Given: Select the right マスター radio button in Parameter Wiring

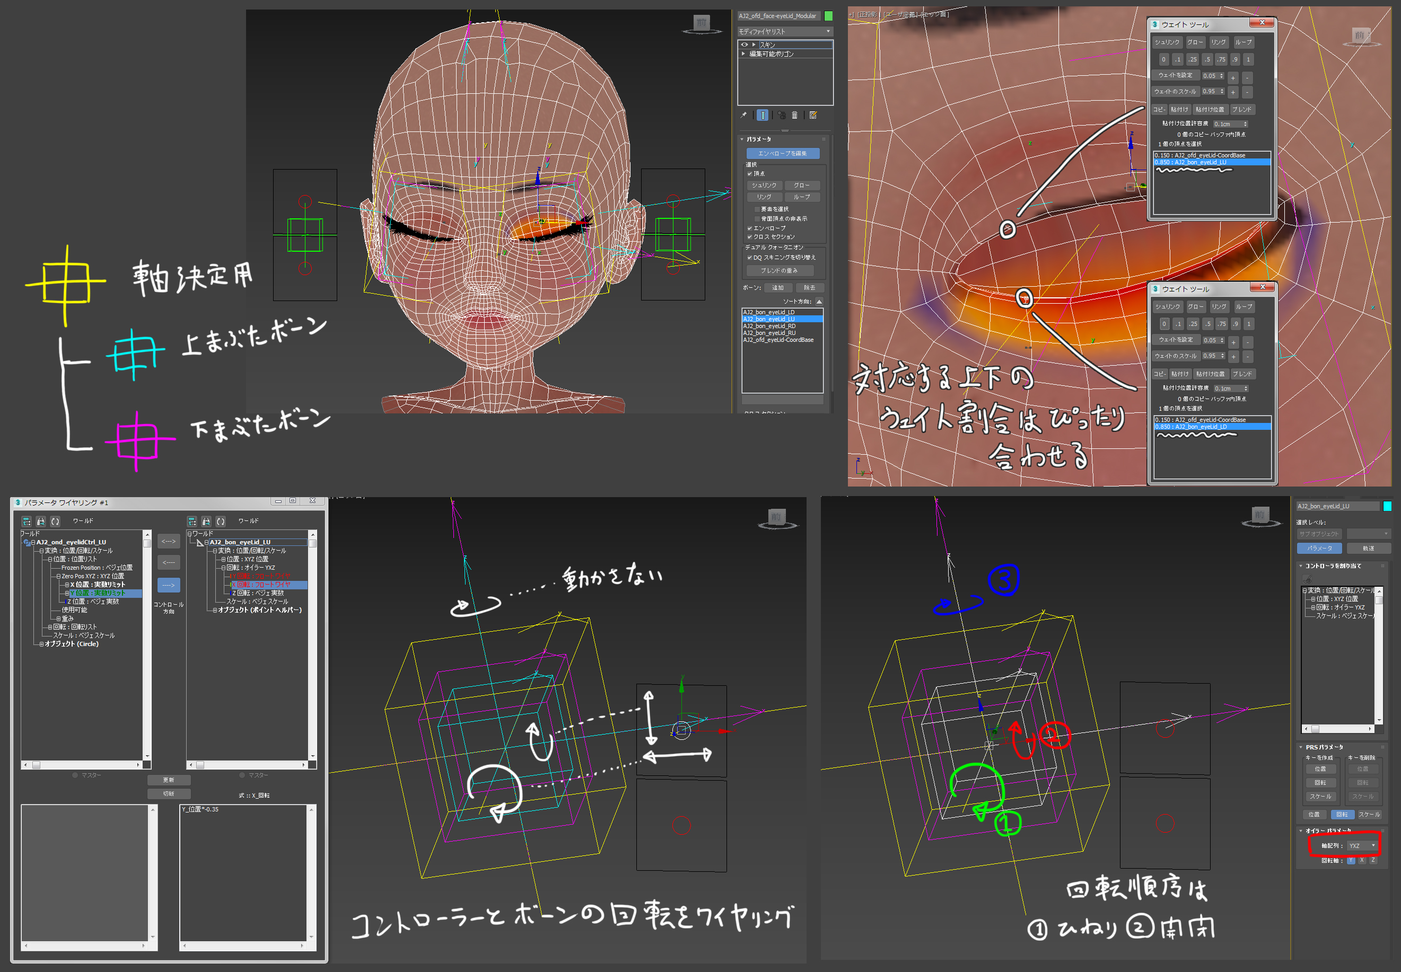Looking at the screenshot, I should point(242,775).
